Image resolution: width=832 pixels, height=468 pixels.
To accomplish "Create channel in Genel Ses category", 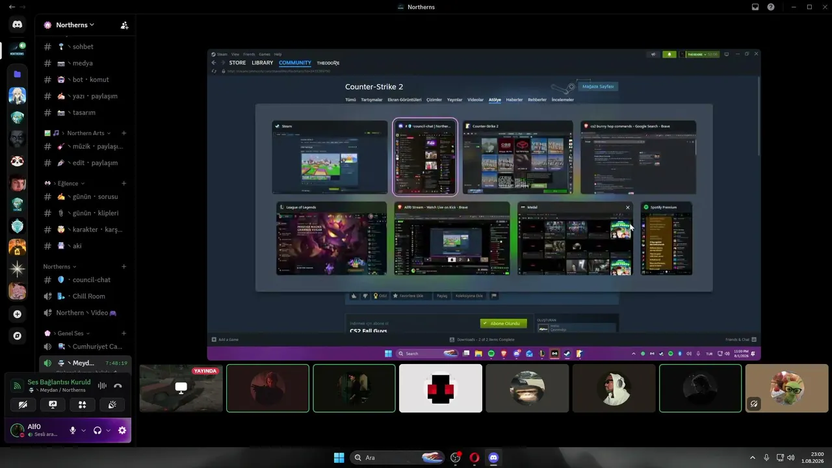I will coord(124,333).
